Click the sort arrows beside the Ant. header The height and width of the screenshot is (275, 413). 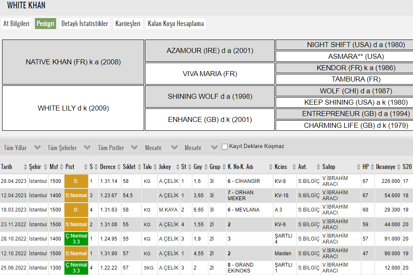319,167
